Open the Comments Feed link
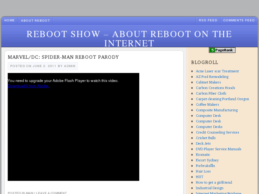The width and height of the screenshot is (259, 194). [239, 21]
